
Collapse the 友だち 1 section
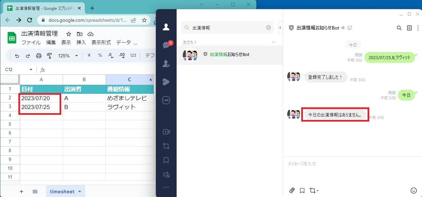(x=273, y=42)
